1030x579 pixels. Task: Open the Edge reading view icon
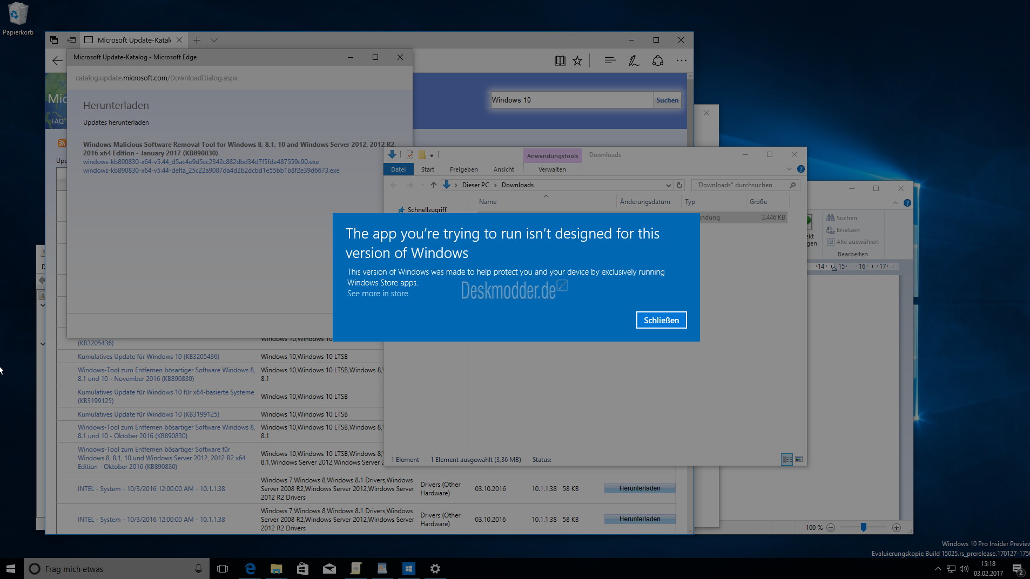pyautogui.click(x=560, y=61)
